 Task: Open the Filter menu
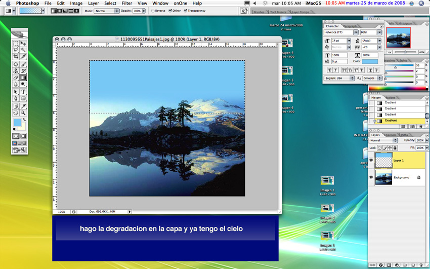click(126, 4)
